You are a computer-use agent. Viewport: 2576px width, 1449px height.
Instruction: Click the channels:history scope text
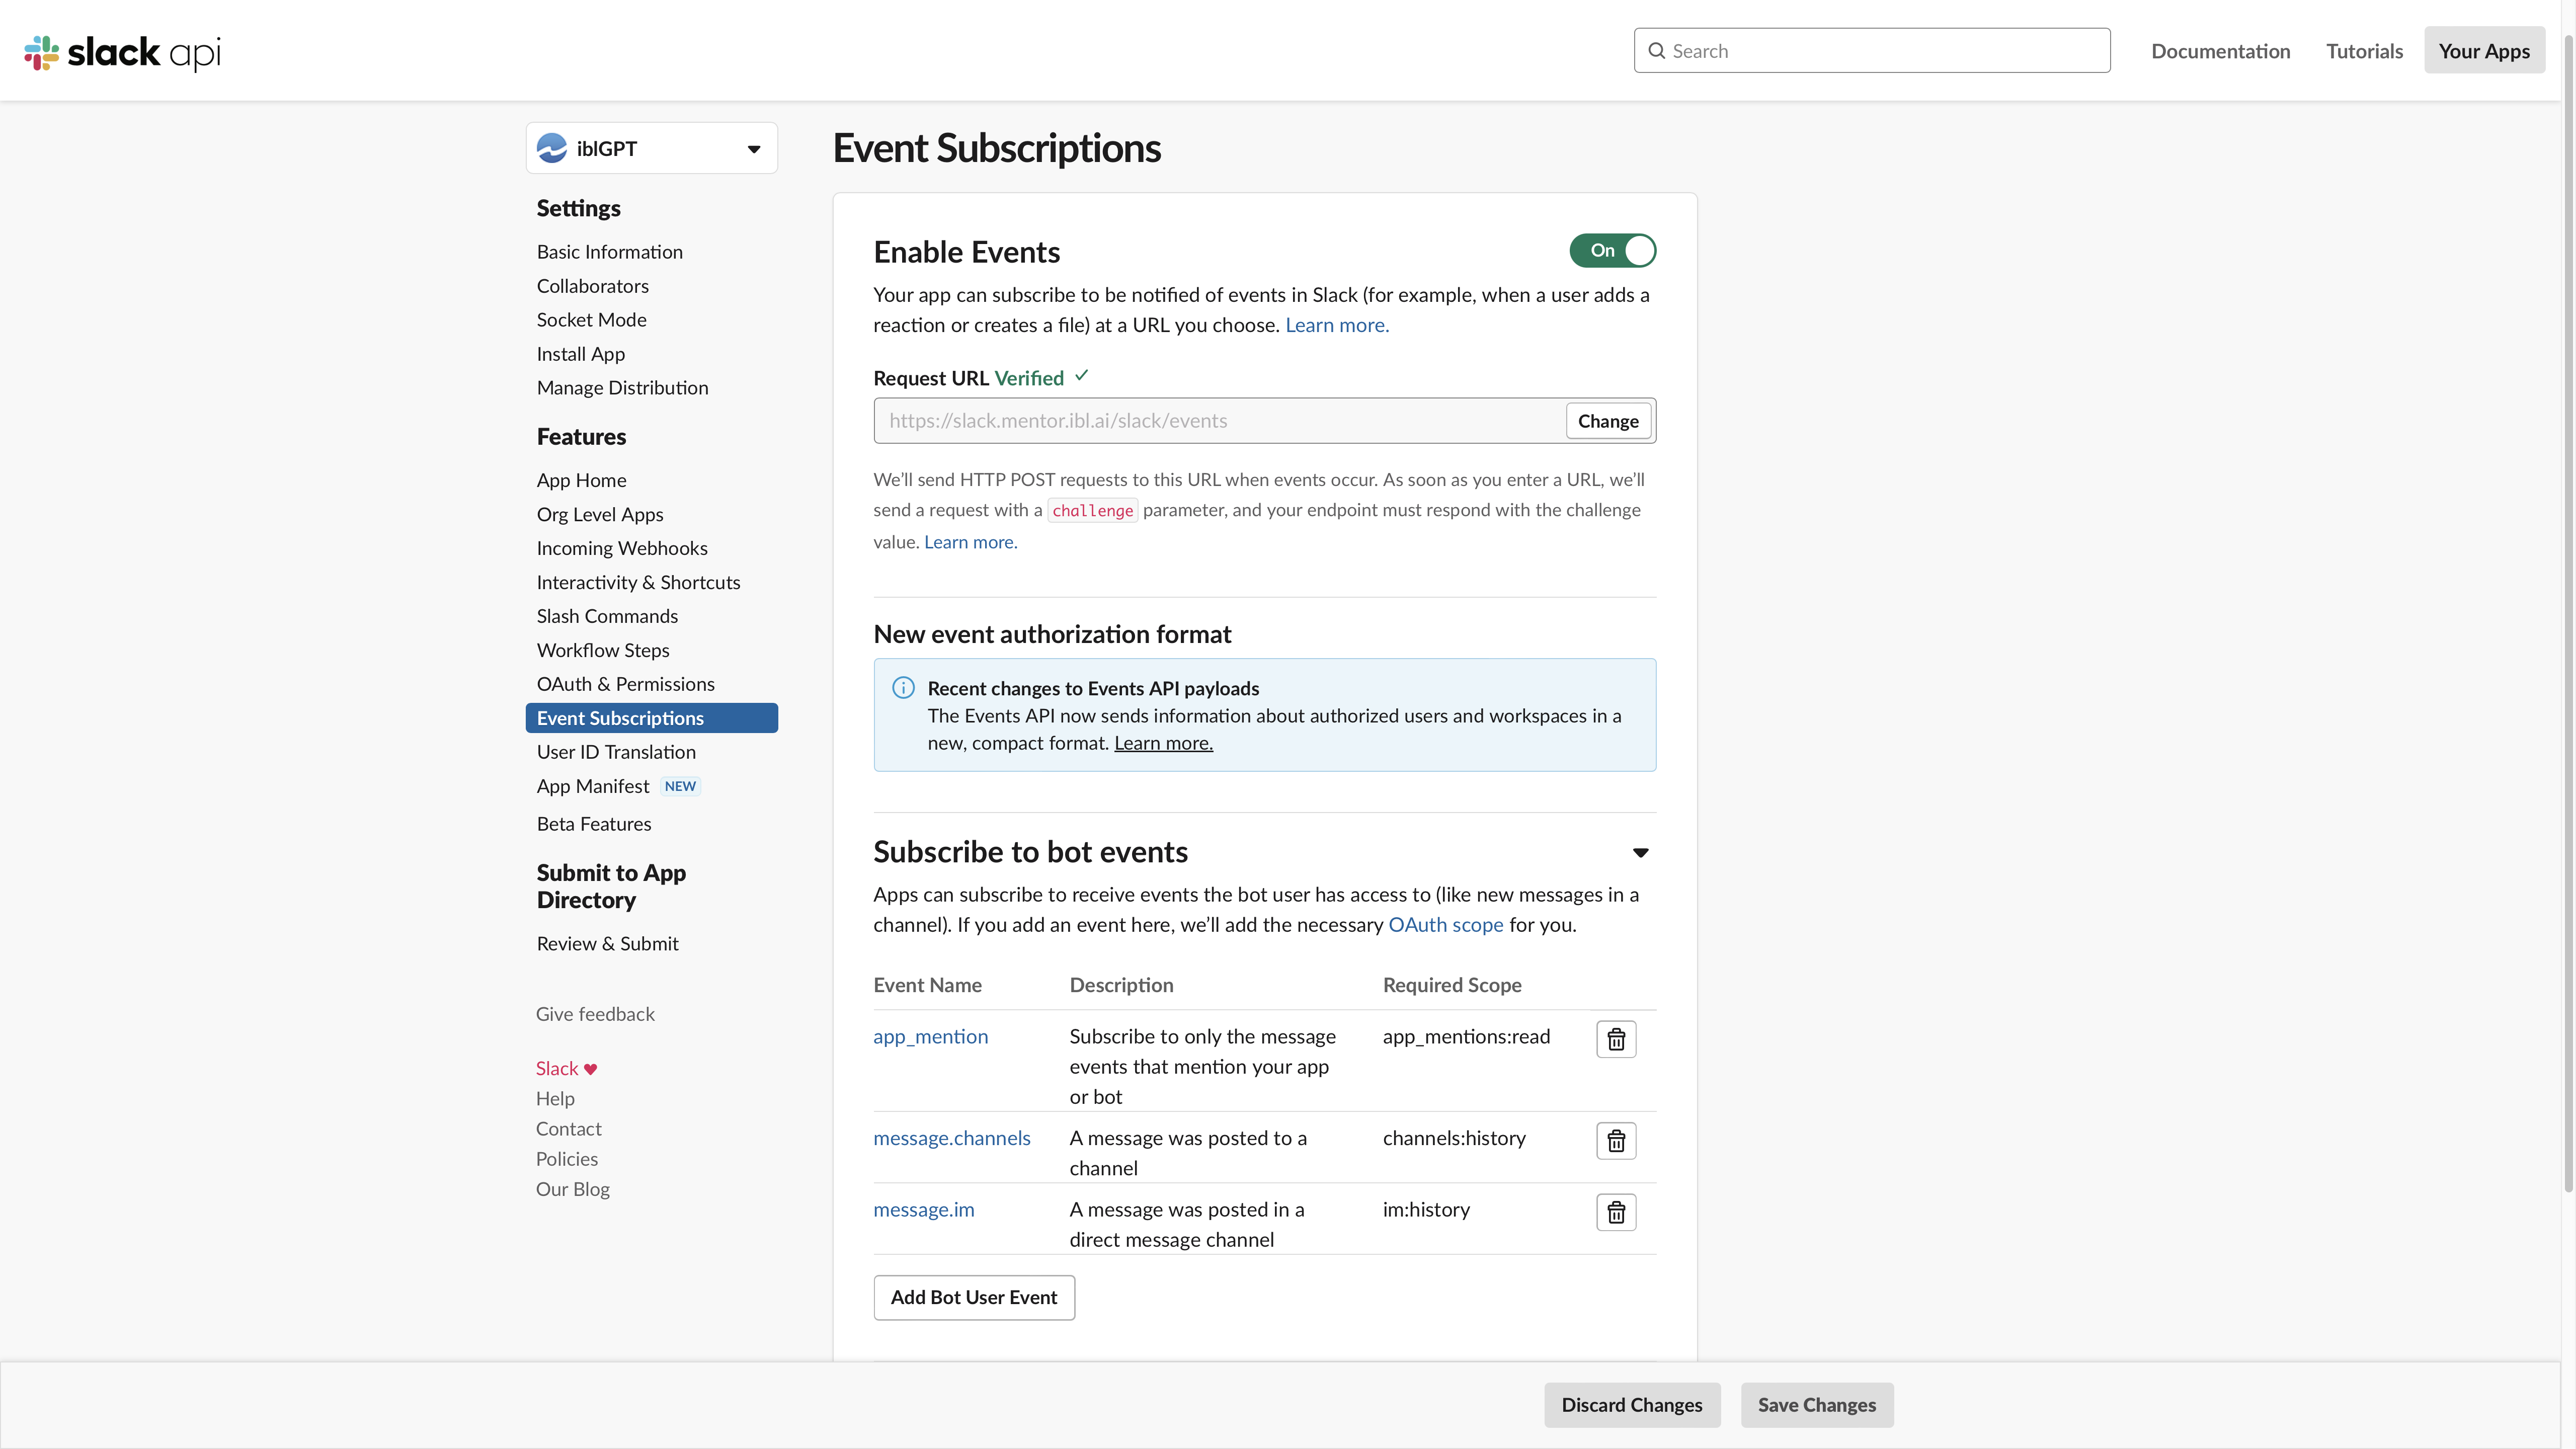1453,1139
